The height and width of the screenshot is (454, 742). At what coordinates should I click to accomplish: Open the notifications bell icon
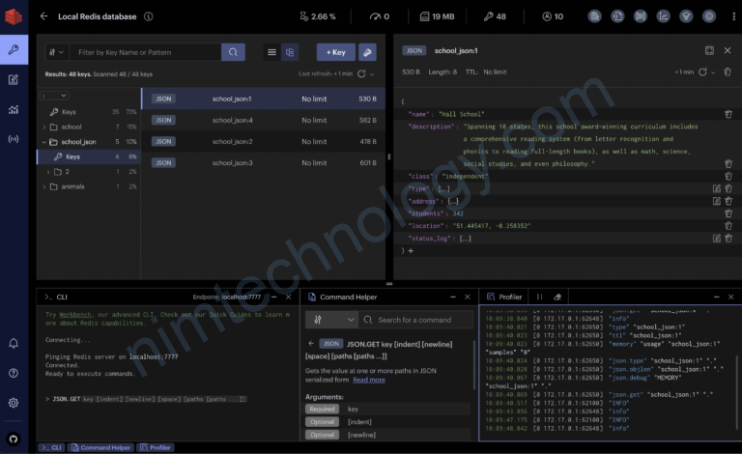point(14,343)
